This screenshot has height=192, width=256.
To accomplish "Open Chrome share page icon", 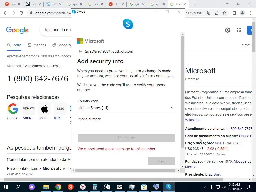I will 216,13.
